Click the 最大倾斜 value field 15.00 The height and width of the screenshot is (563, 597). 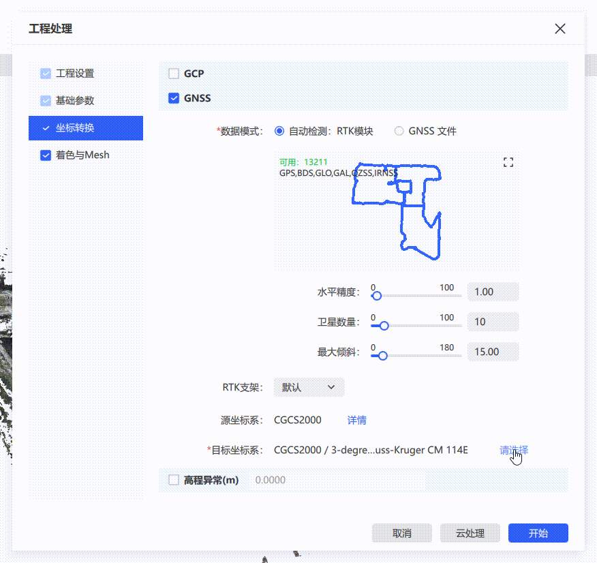click(493, 352)
